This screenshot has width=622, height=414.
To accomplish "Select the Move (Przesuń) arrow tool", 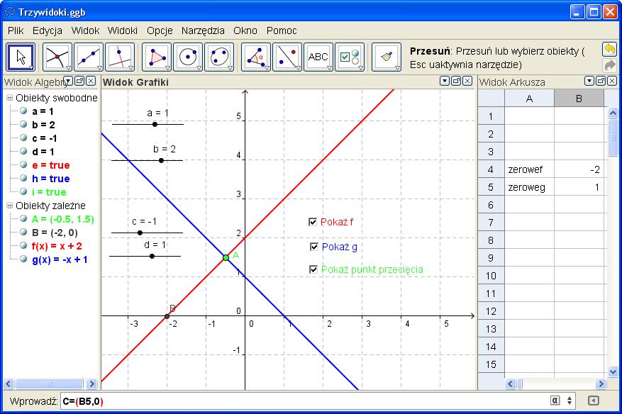I will (21, 57).
